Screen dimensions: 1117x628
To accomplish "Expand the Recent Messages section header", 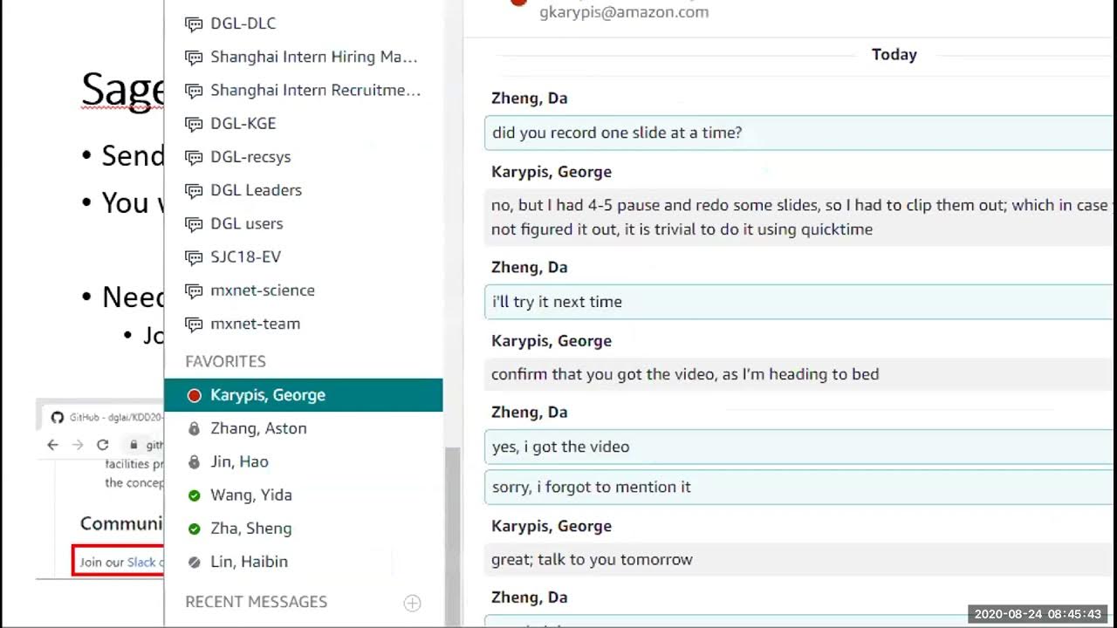I will click(x=256, y=602).
